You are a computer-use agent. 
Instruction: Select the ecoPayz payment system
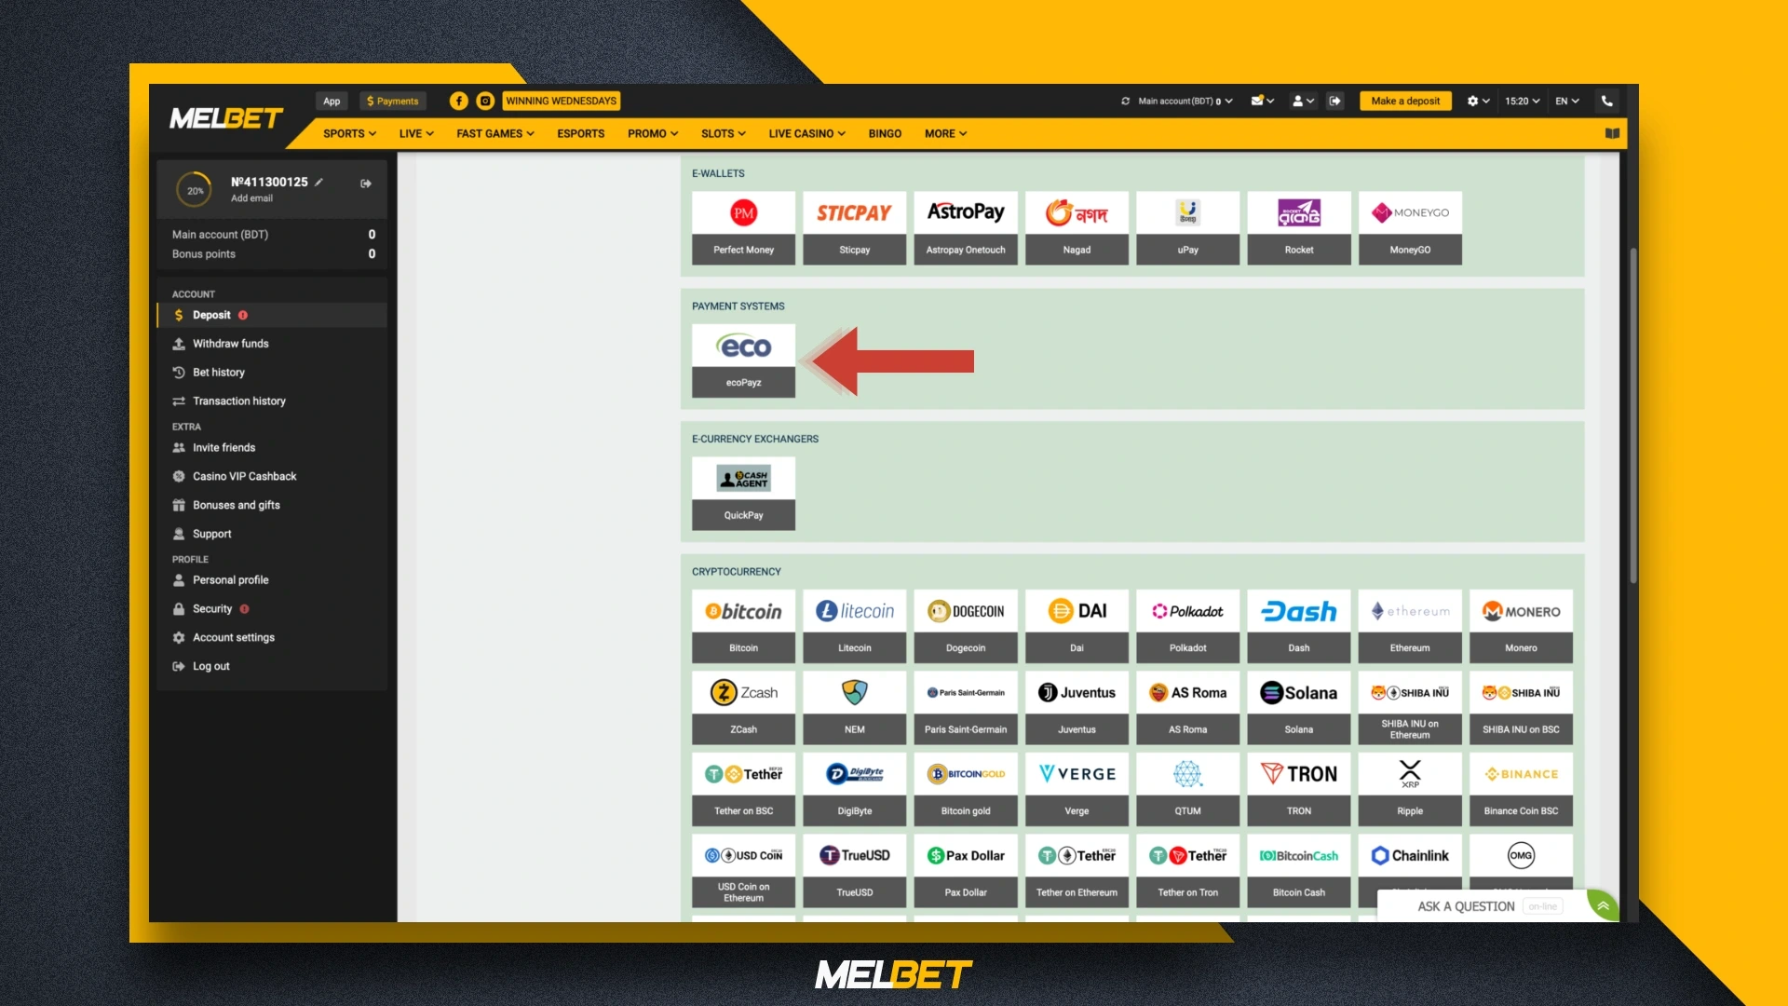point(743,360)
